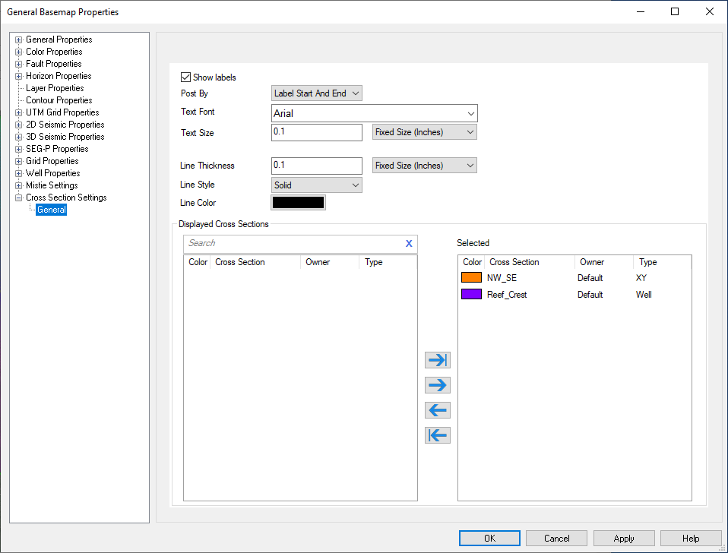Open the Line Style dropdown

[x=317, y=185]
